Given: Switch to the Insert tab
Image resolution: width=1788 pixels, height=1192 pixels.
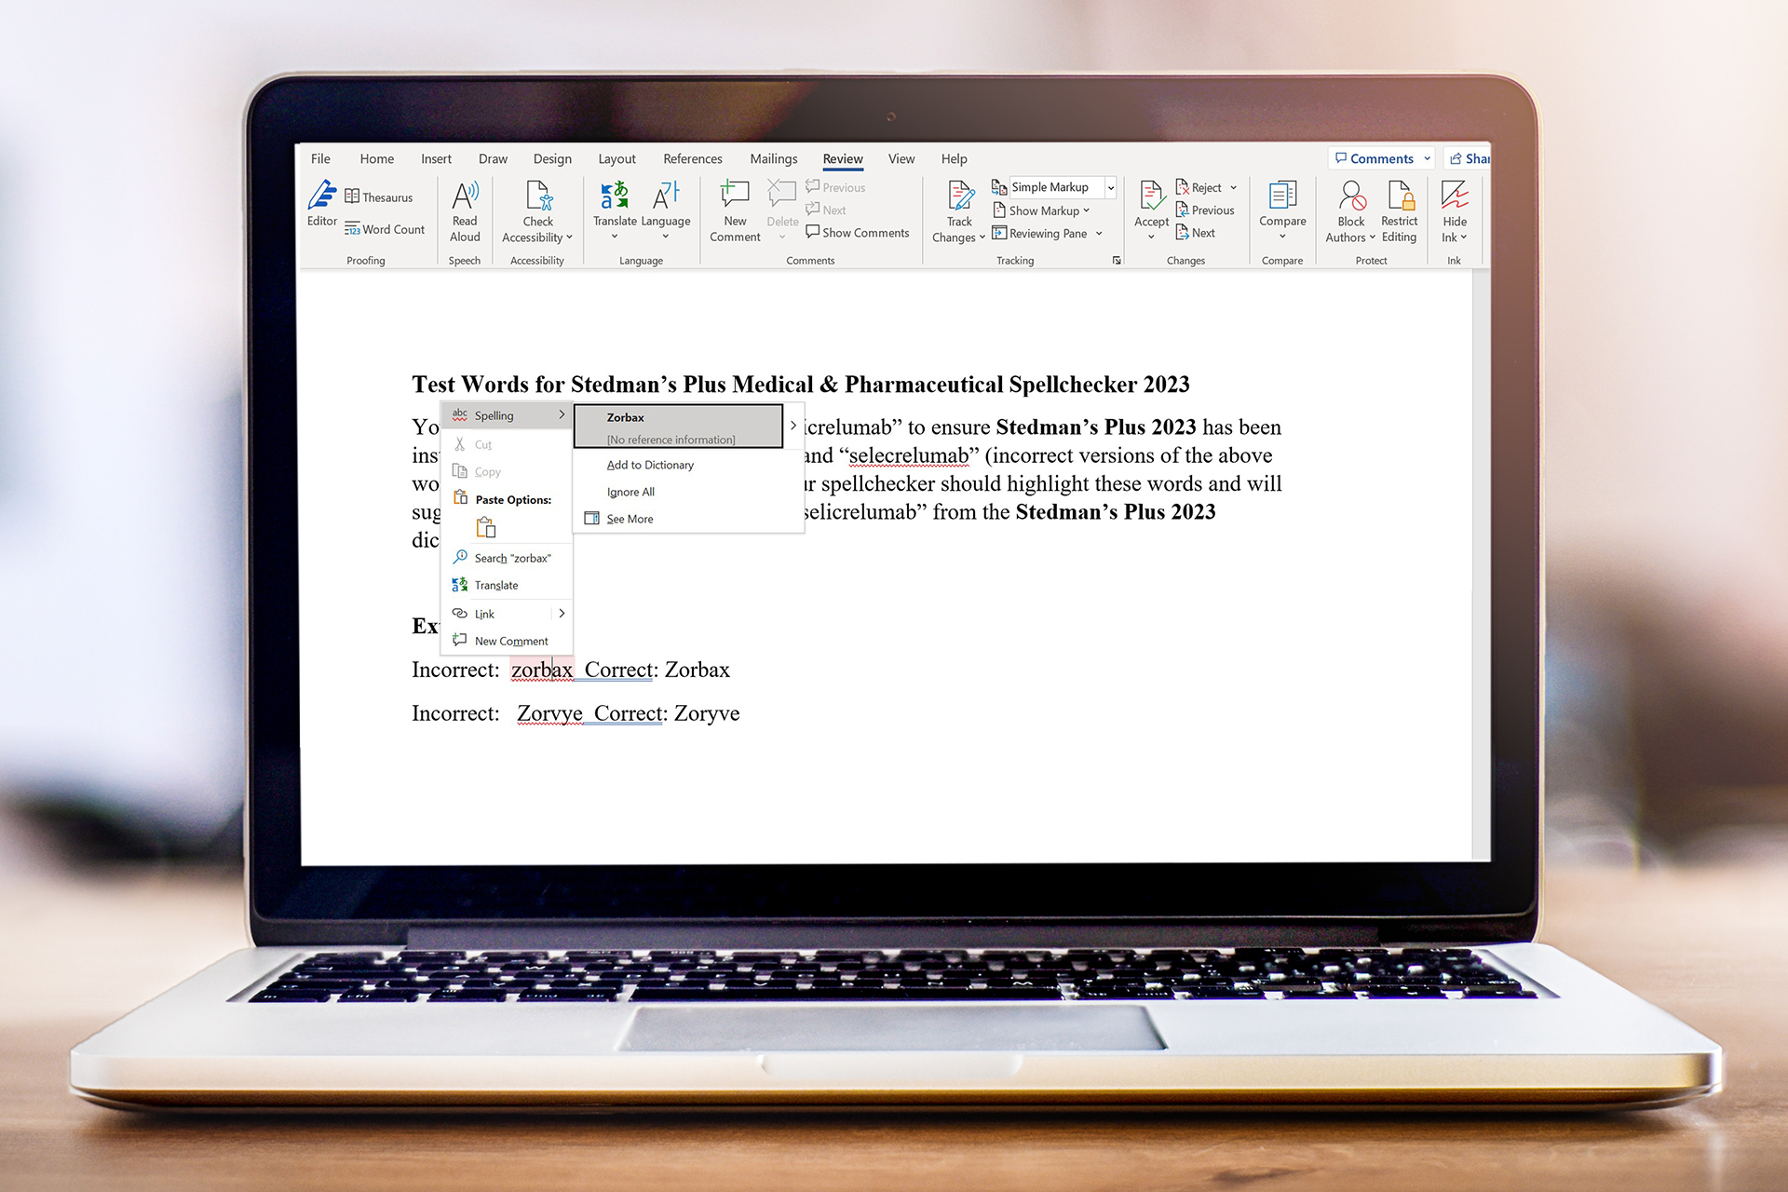Looking at the screenshot, I should tap(436, 158).
